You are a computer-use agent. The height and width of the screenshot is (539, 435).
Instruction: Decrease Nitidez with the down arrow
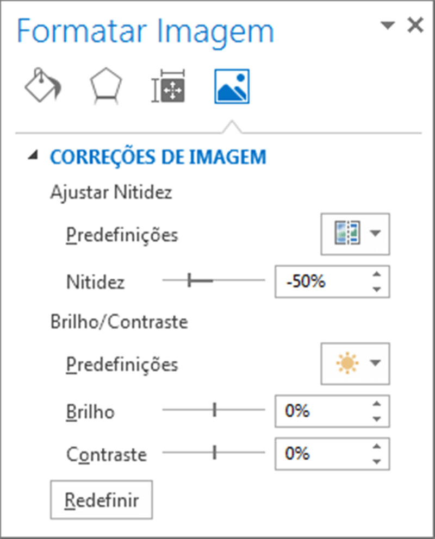[376, 289]
